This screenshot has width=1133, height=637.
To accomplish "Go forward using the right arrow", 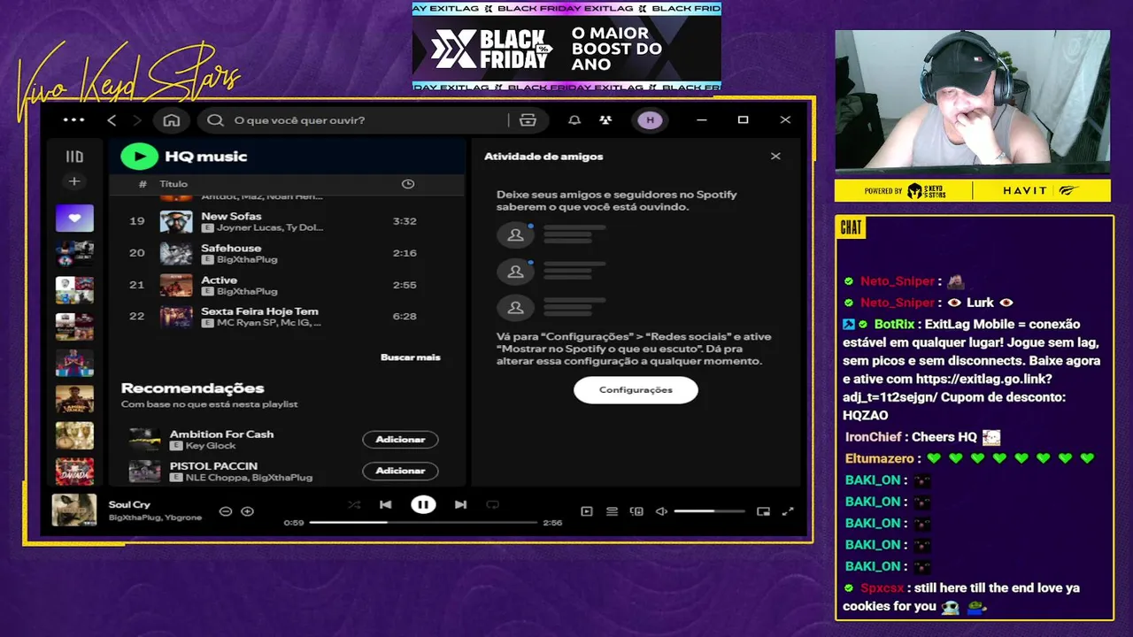I will click(137, 120).
